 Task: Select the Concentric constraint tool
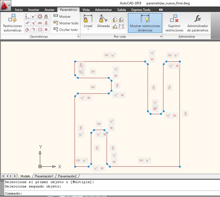[40, 17]
